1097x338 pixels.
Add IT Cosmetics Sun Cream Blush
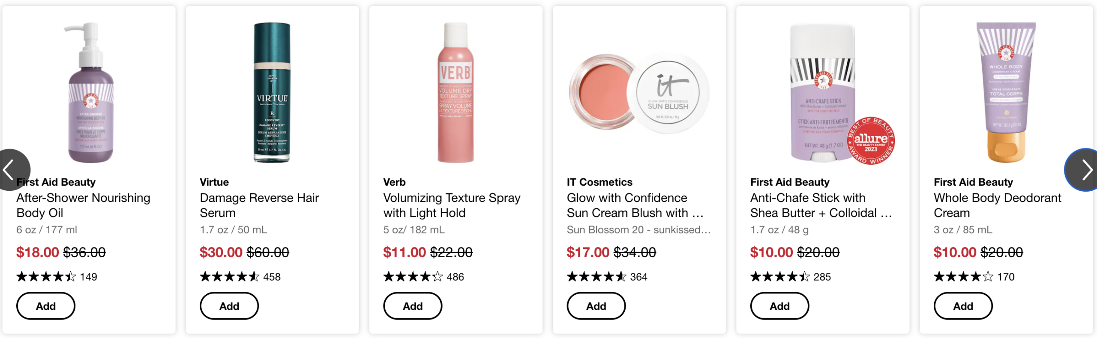tap(596, 306)
